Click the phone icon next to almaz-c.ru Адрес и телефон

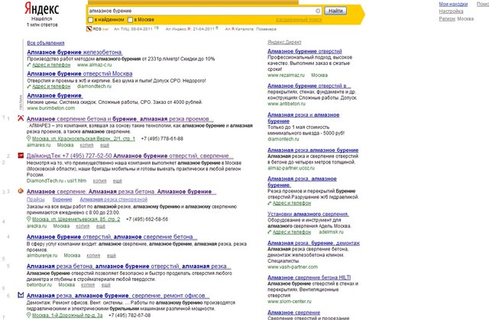coord(29,65)
